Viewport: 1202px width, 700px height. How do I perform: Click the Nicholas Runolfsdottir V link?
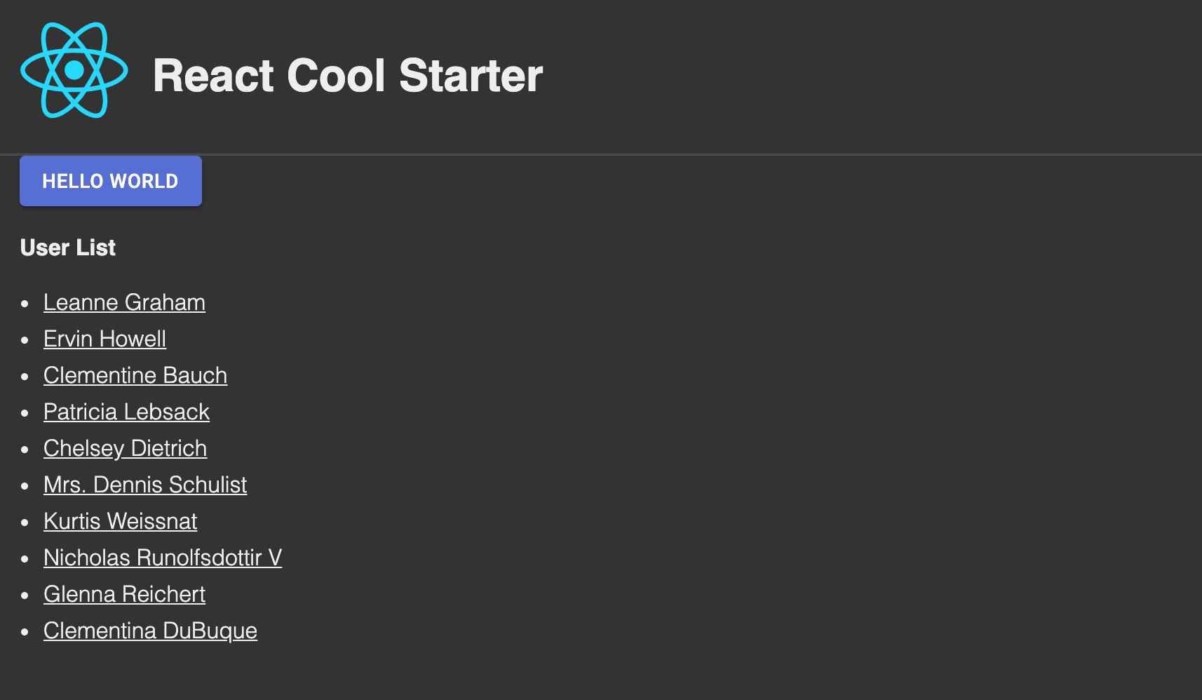(163, 558)
